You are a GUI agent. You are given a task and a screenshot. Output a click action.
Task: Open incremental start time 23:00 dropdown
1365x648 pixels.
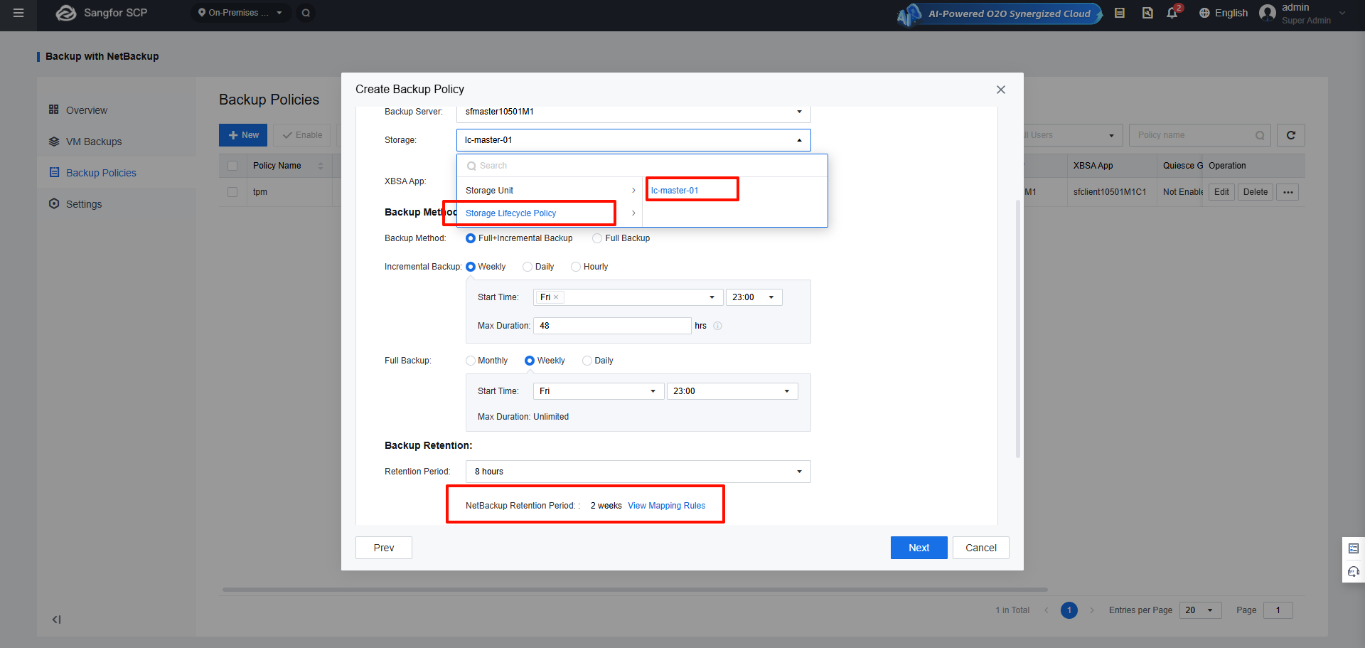[754, 297]
